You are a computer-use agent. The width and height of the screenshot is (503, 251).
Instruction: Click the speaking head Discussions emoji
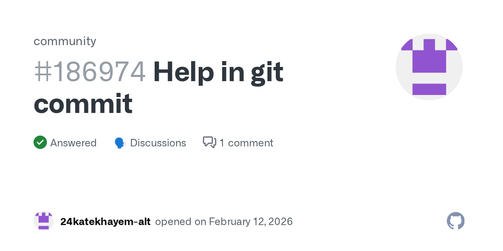120,143
